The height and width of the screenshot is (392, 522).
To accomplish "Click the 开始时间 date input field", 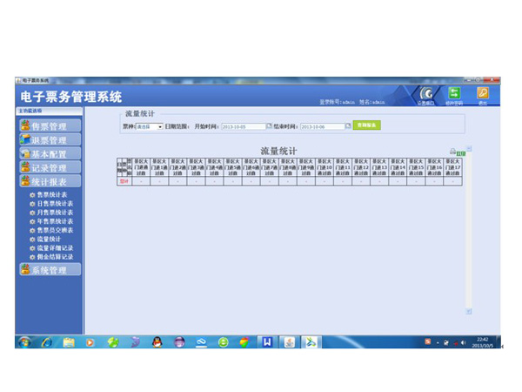I will 244,126.
